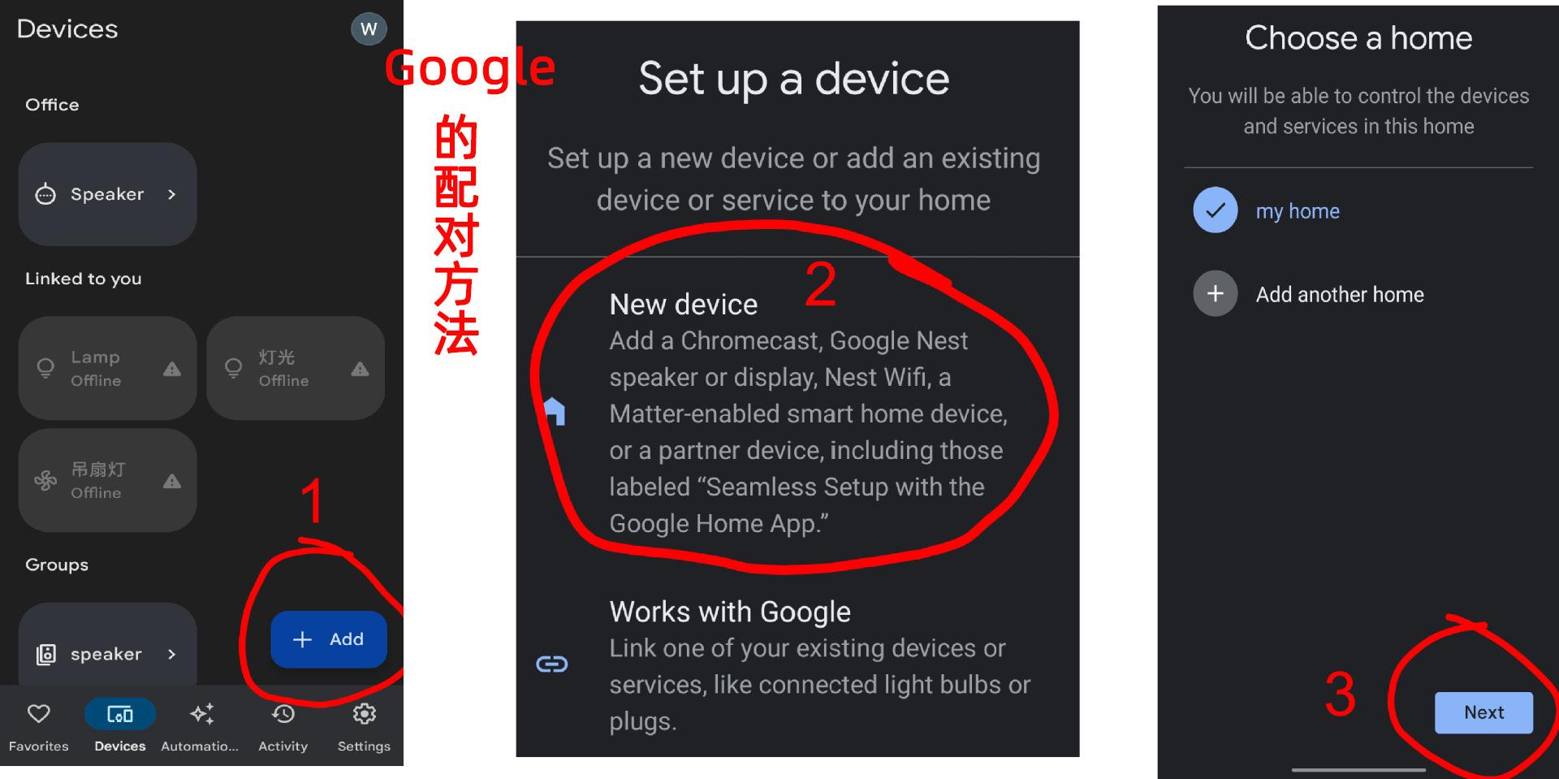Click the link icon for Works with Google
This screenshot has height=779, width=1559.
(552, 664)
